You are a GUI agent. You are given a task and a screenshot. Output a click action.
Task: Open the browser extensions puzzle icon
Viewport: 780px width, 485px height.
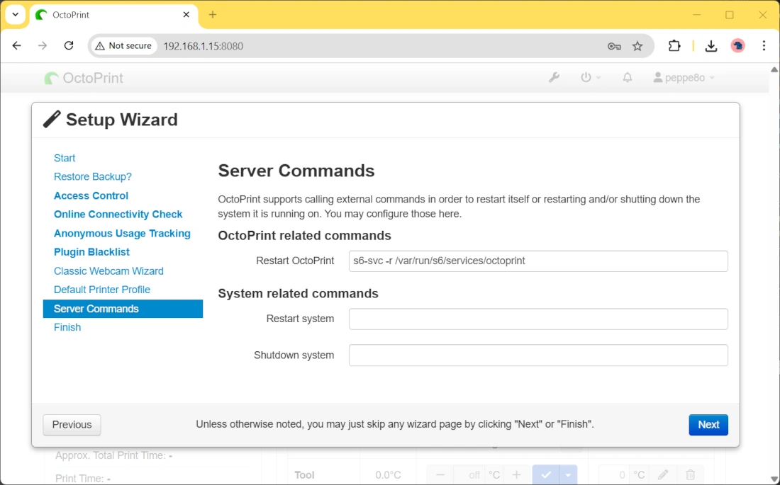[x=674, y=46]
